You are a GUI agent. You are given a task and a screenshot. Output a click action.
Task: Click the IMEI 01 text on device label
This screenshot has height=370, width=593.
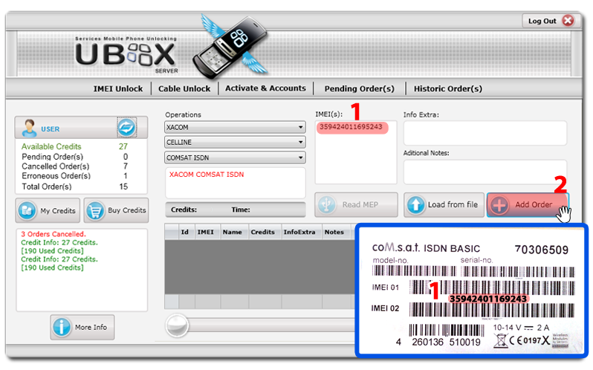pyautogui.click(x=386, y=288)
